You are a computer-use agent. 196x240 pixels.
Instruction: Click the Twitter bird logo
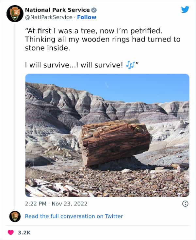(185, 9)
